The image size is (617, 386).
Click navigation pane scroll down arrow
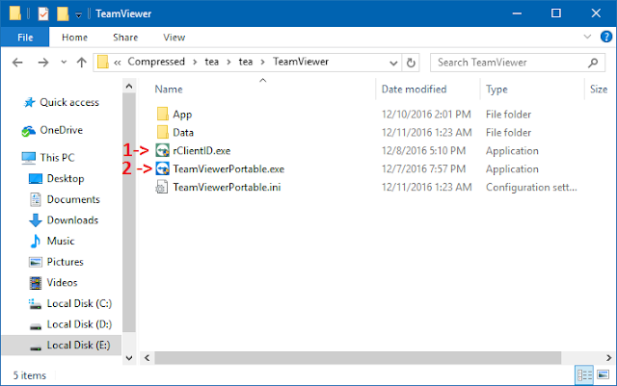128,358
